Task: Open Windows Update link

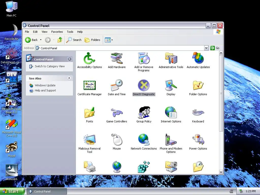Action: click(x=45, y=85)
